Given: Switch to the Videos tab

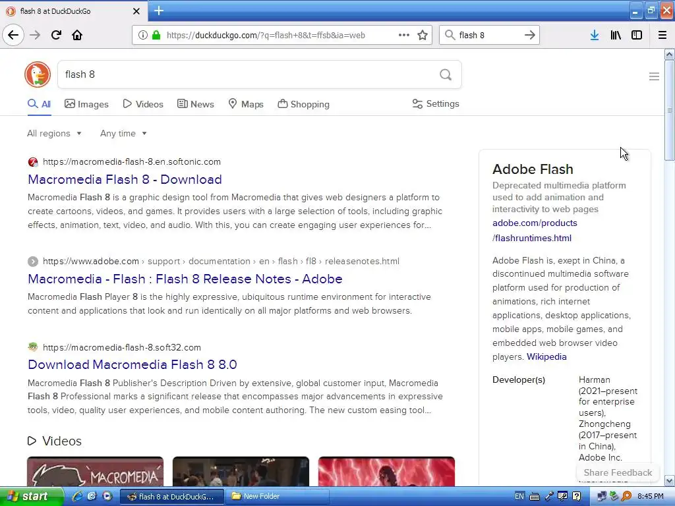Looking at the screenshot, I should coord(143,104).
